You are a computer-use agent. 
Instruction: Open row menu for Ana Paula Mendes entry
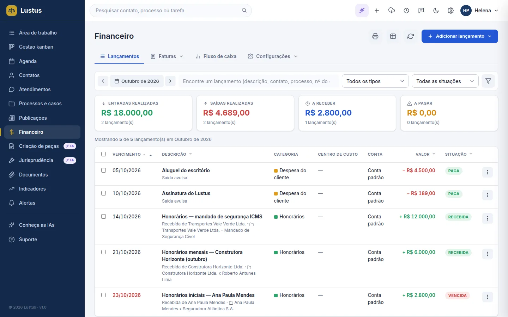[x=488, y=297]
